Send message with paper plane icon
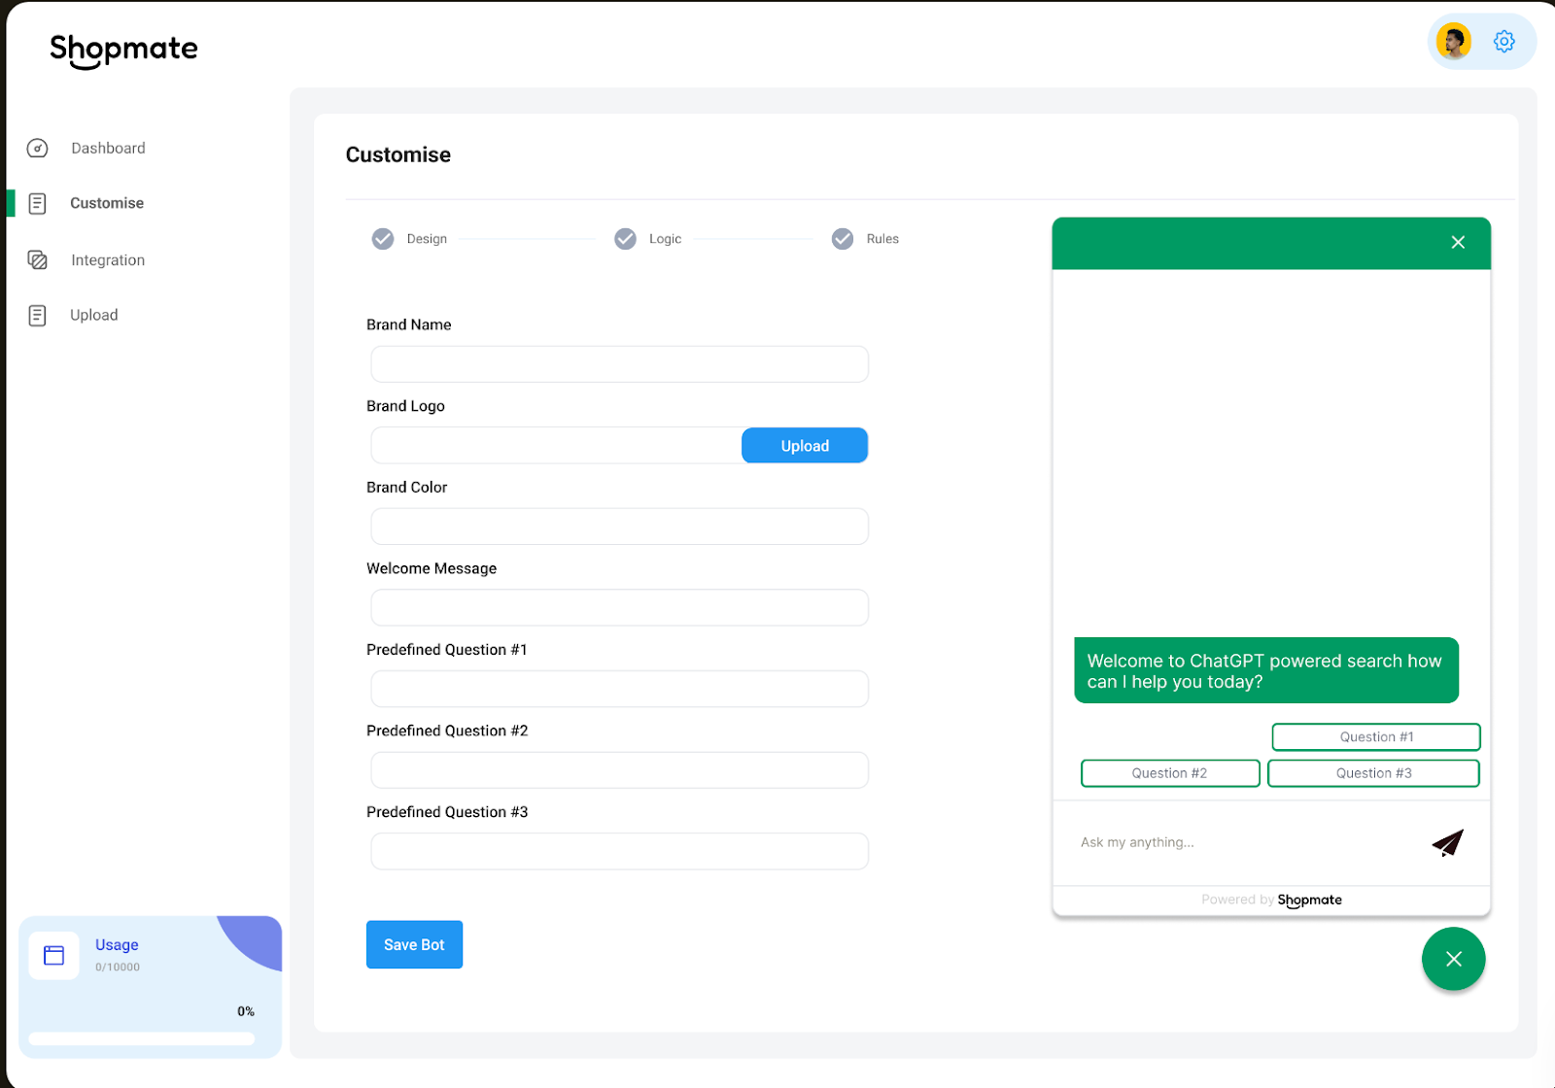Image resolution: width=1555 pixels, height=1088 pixels. click(x=1447, y=842)
